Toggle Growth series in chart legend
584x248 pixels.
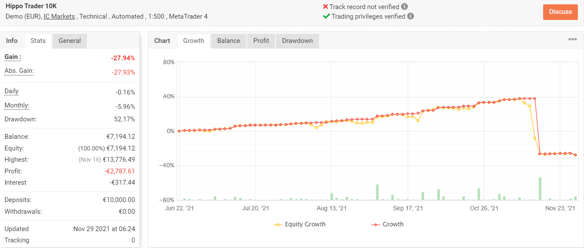[387, 224]
